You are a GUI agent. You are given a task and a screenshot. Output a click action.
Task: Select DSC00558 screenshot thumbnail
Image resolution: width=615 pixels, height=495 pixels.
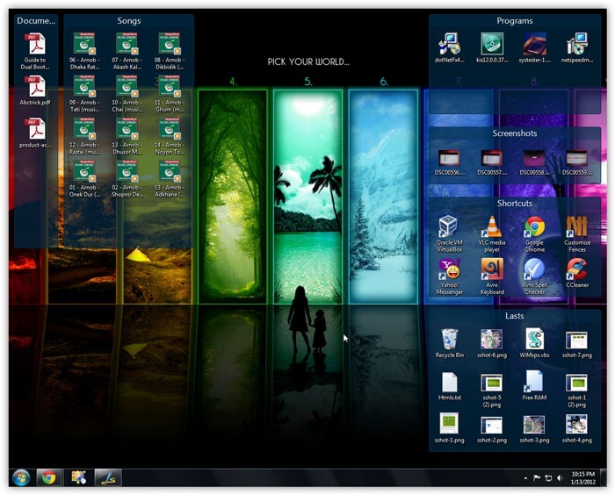click(534, 162)
